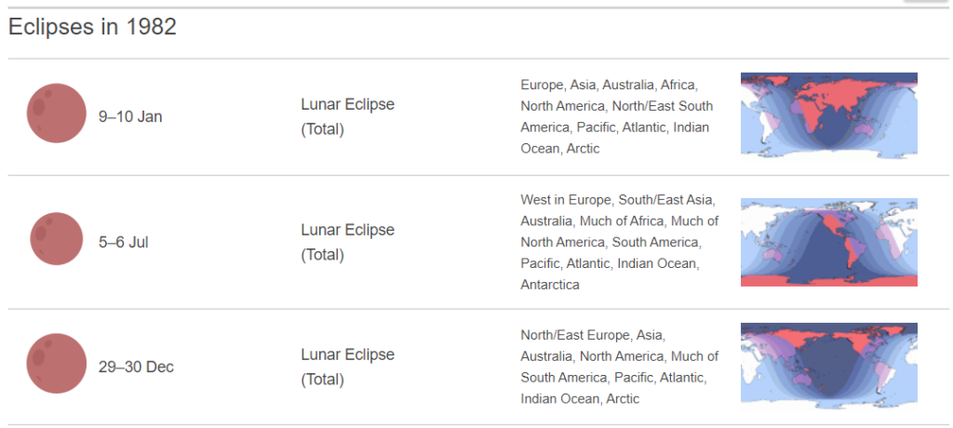Click the red moon icon for 29–30 Dec
This screenshot has height=428, width=953.
point(56,364)
